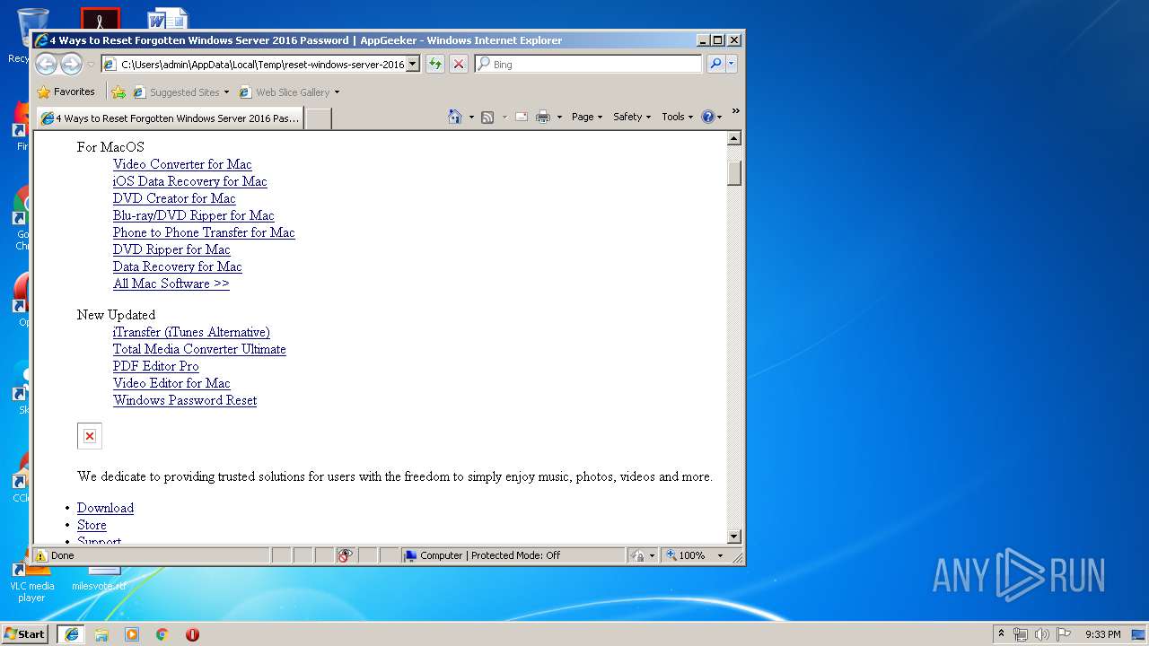Click the vertical scrollbar thumb
The width and height of the screenshot is (1149, 646).
pyautogui.click(x=734, y=172)
